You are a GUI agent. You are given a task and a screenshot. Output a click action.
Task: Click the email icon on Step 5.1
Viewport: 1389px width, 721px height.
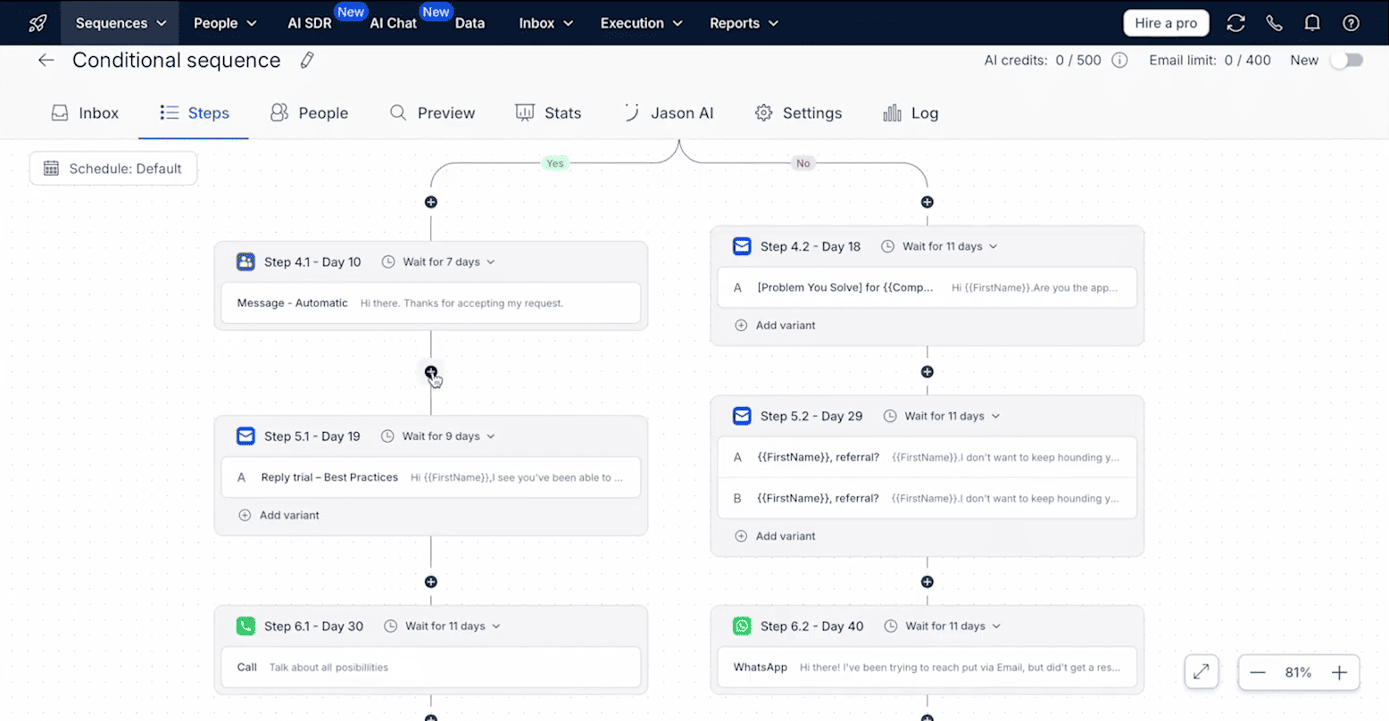[245, 435]
